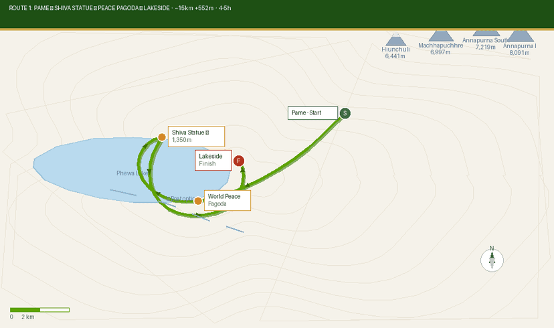Click the Machhapuchhre 6,997m elevation label

point(440,48)
